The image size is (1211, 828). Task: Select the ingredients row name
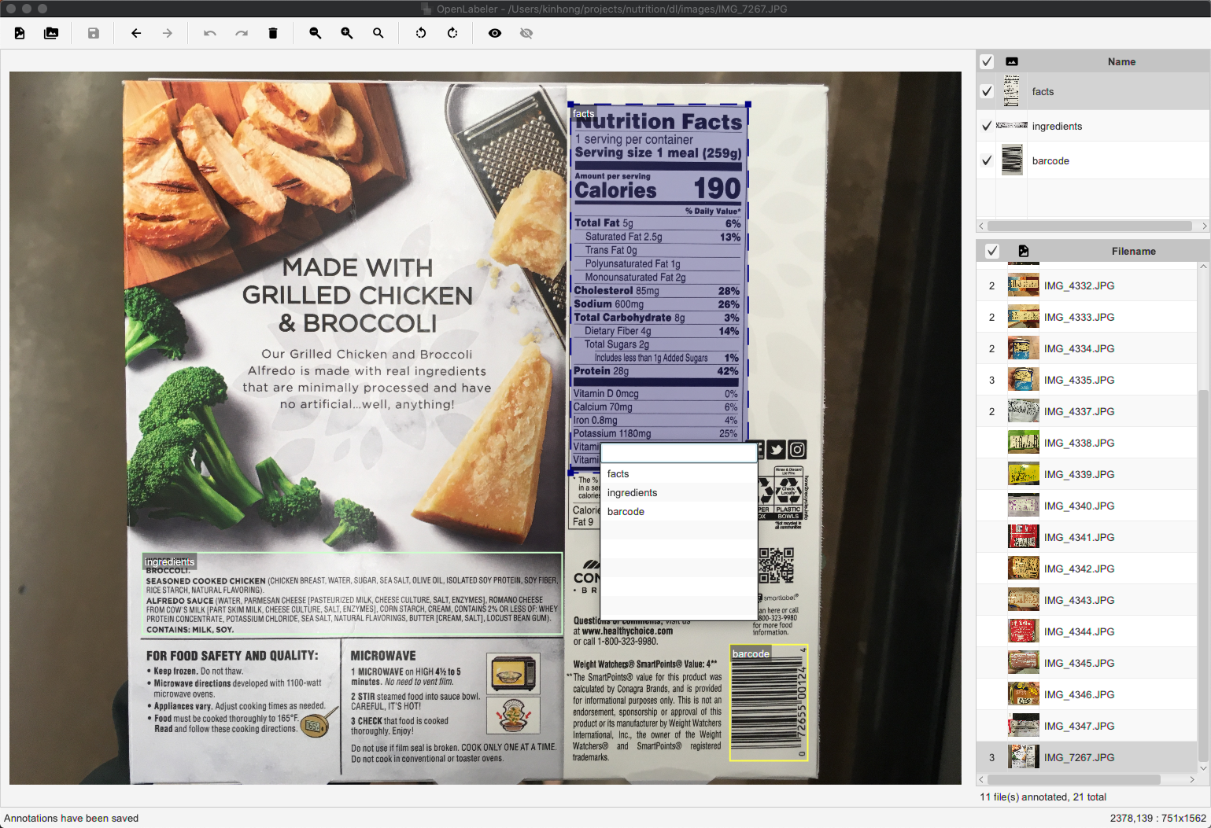(x=1057, y=127)
